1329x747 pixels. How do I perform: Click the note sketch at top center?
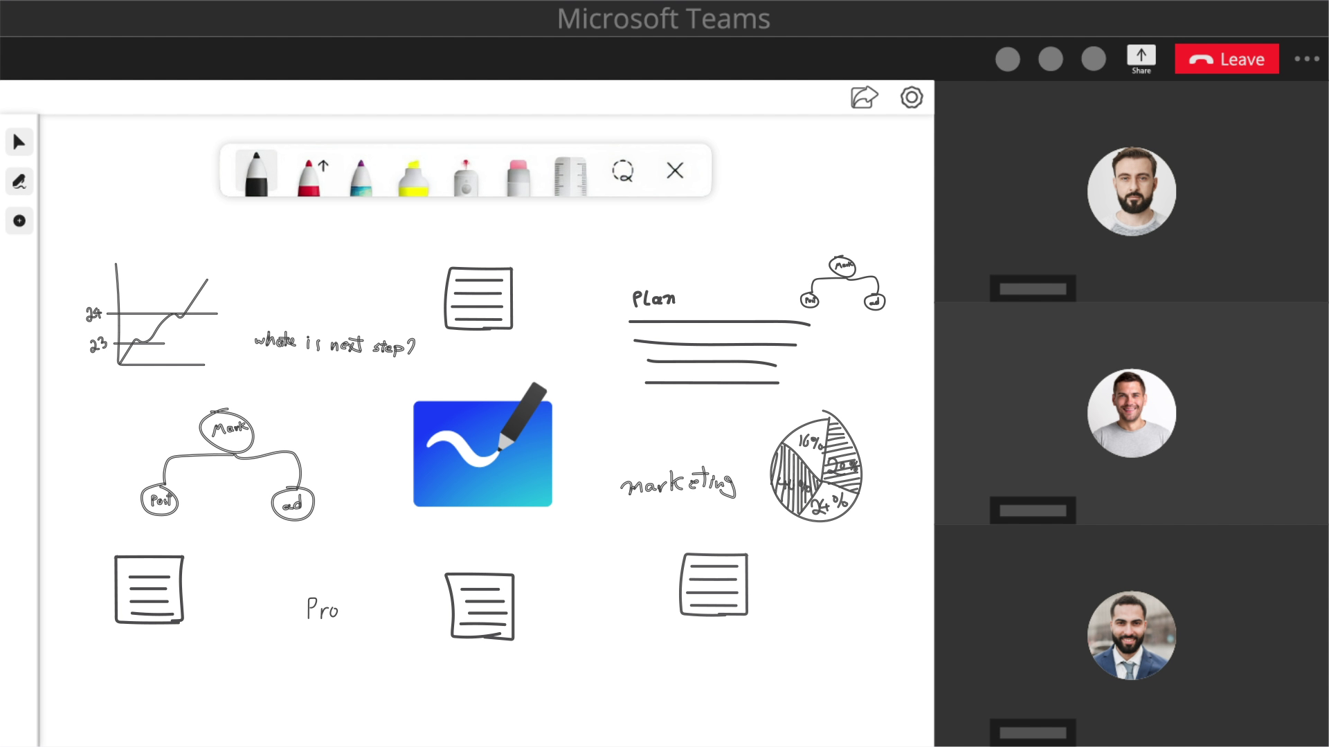(x=478, y=298)
